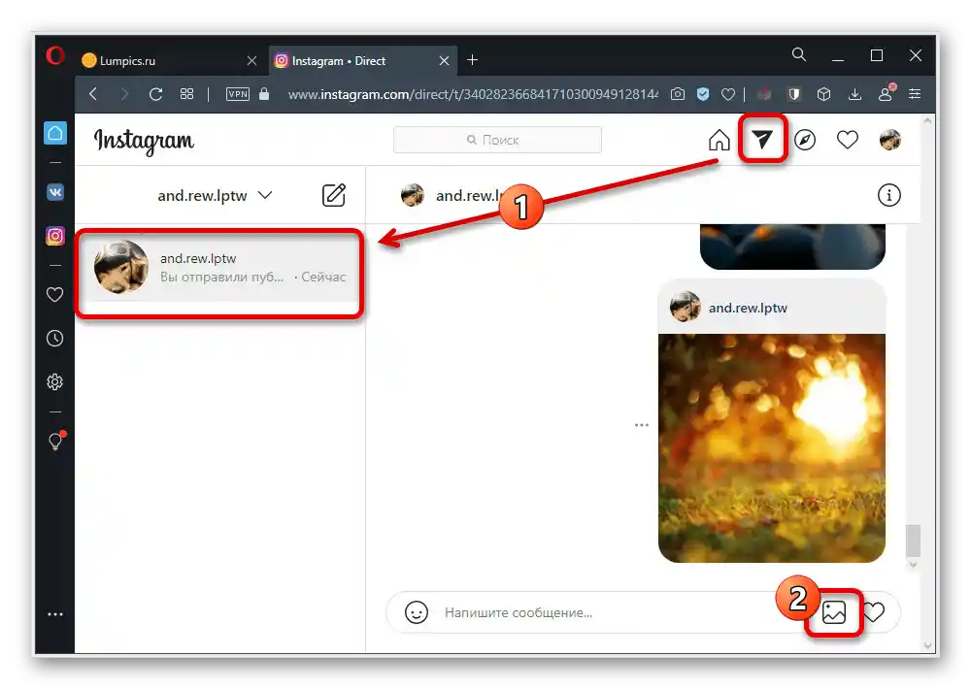Open conversation details via the info icon

tap(889, 194)
